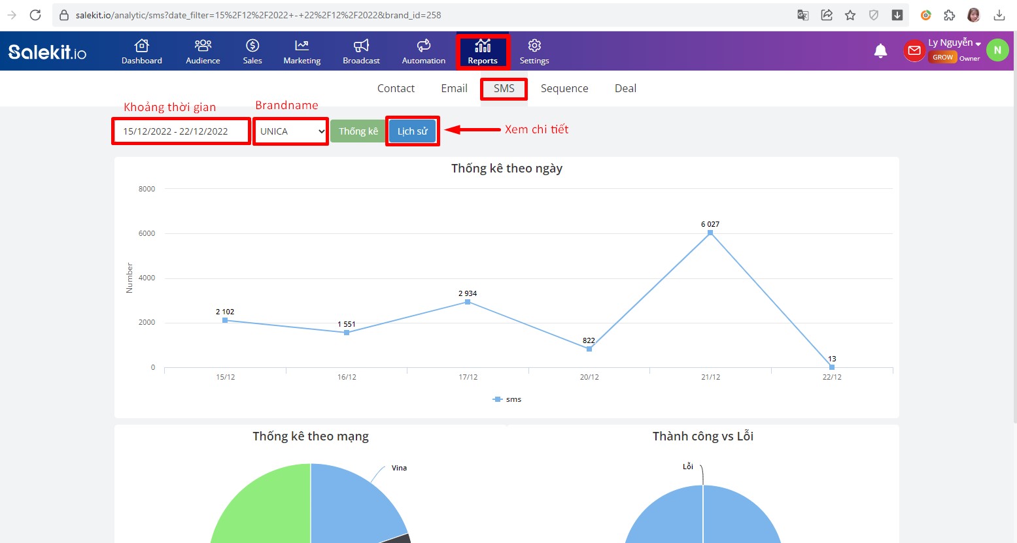1017x543 pixels.
Task: Open Google Translate icon in address bar
Action: click(x=803, y=15)
